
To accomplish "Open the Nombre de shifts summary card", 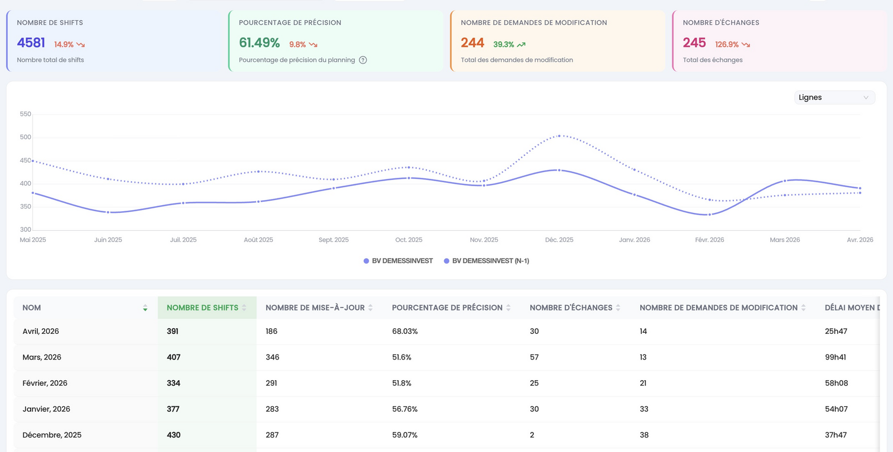I will [x=114, y=41].
